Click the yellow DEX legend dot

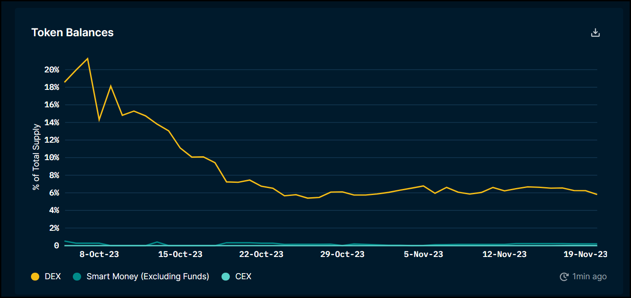pos(35,277)
